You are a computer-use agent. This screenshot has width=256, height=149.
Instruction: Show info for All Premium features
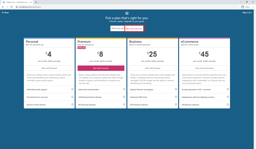pos(176,104)
